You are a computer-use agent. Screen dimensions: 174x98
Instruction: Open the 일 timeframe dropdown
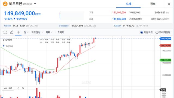(26, 32)
